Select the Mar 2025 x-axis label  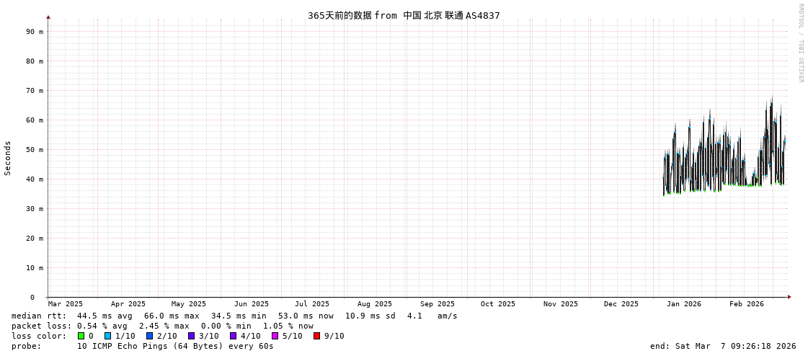pos(66,304)
